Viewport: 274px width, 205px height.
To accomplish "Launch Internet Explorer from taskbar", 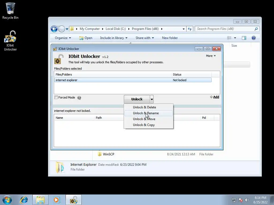I will click(x=24, y=200).
